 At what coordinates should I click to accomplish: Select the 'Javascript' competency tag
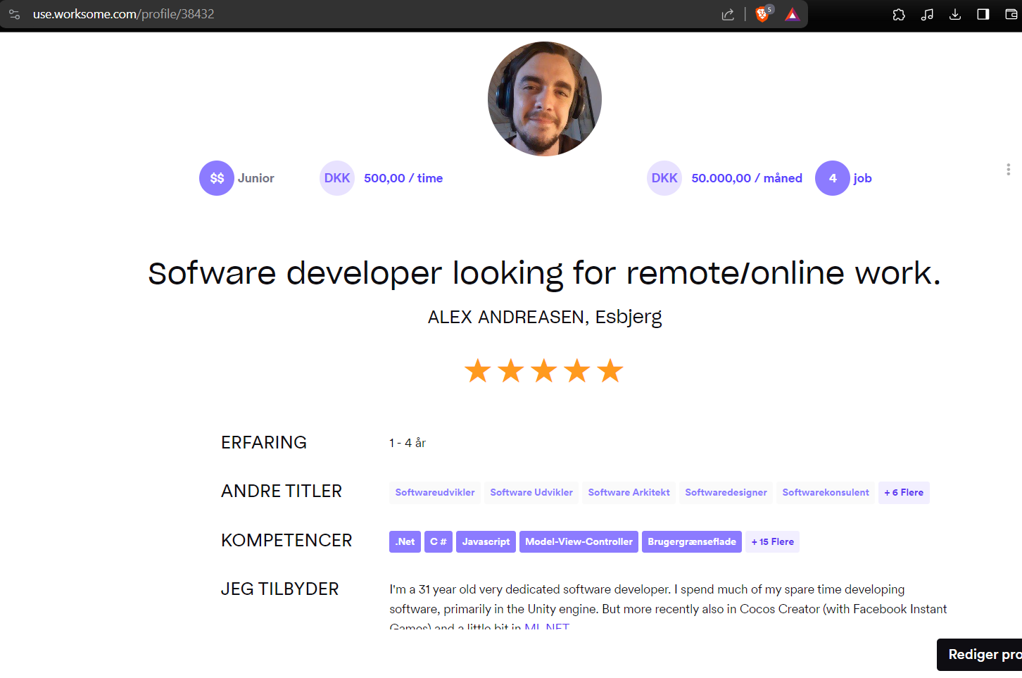pos(486,541)
